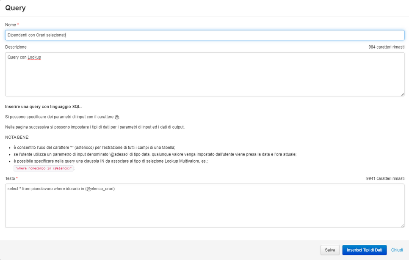
Task: Click the 9941 caratteri rimasti counter
Action: click(x=385, y=178)
